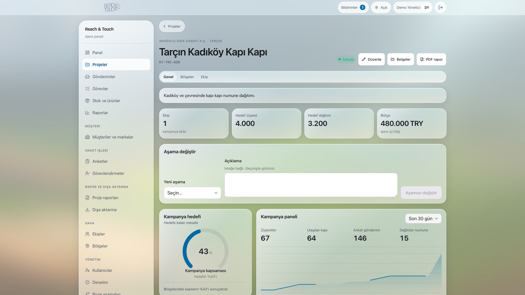This screenshot has height=295, width=525.
Task: Click the campaign panel line chart
Action: point(351,273)
